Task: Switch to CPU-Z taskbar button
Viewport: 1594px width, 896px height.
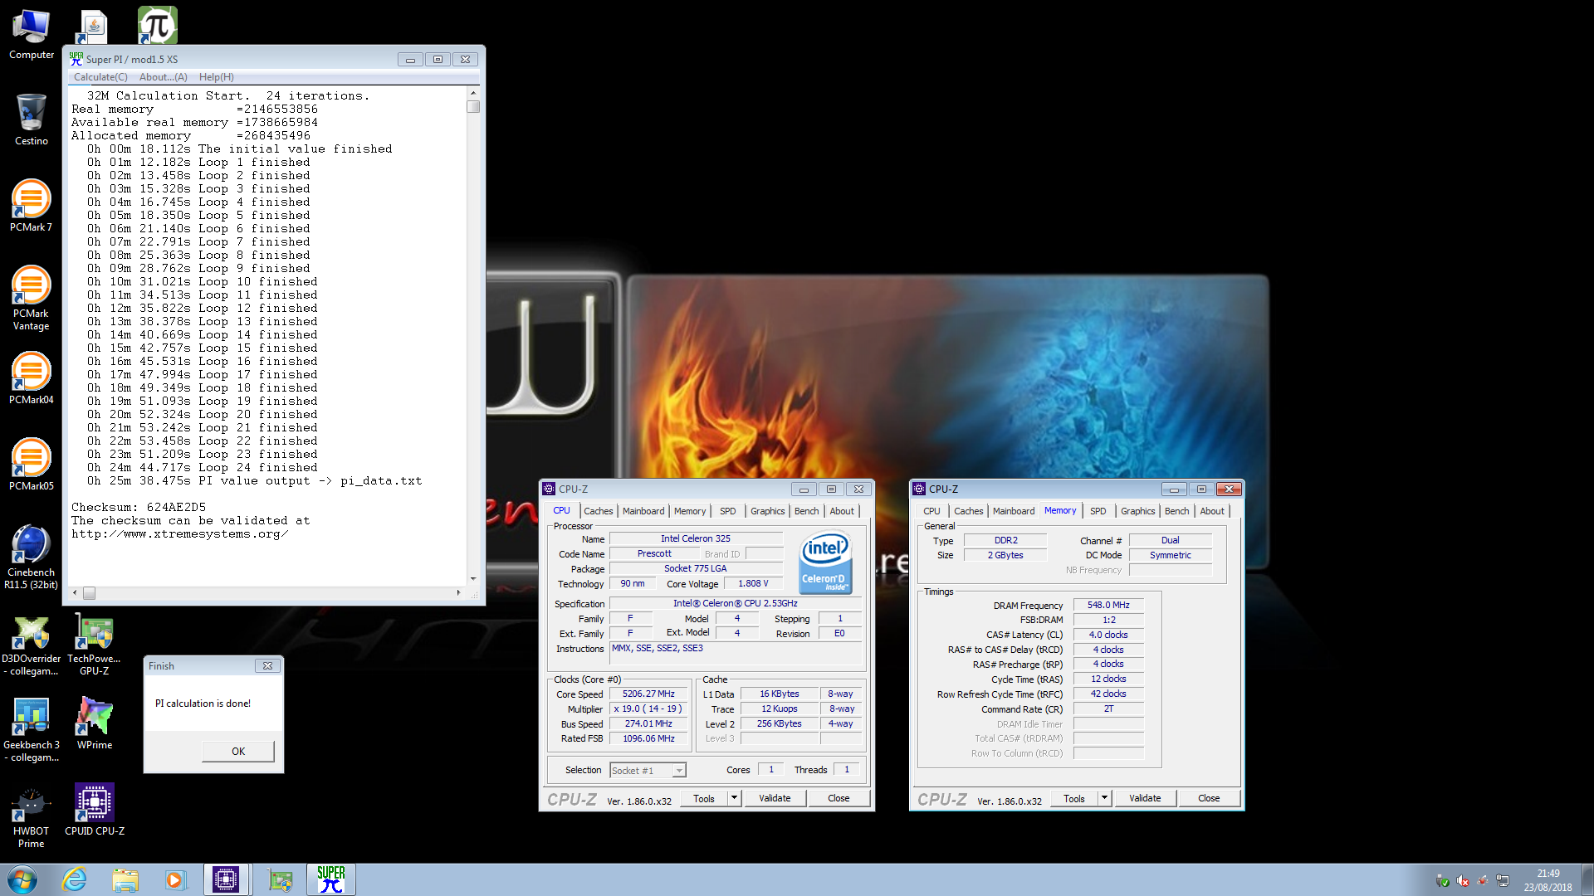Action: pos(226,879)
